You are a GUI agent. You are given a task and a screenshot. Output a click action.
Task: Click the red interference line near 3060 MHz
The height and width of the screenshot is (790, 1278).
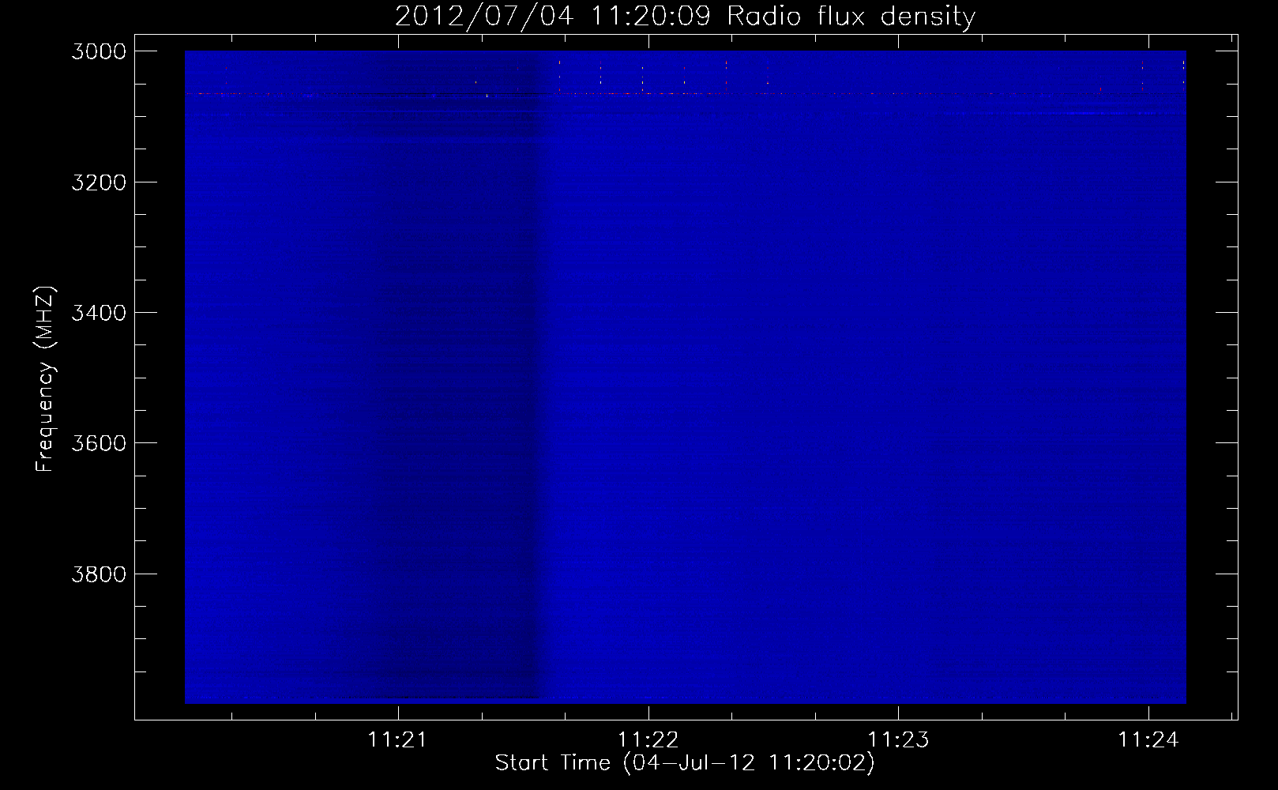pos(685,93)
